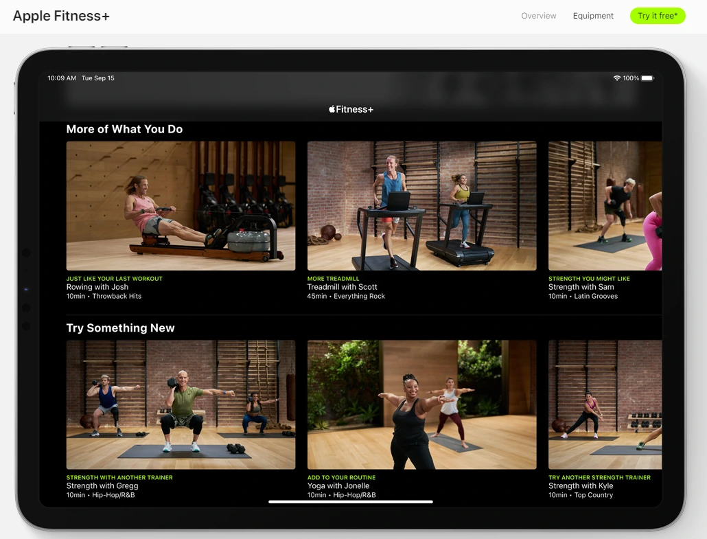The image size is (707, 539).
Task: Click the 'JUST LIKE YOUR LAST WORKOUT' label
Action: (x=115, y=279)
